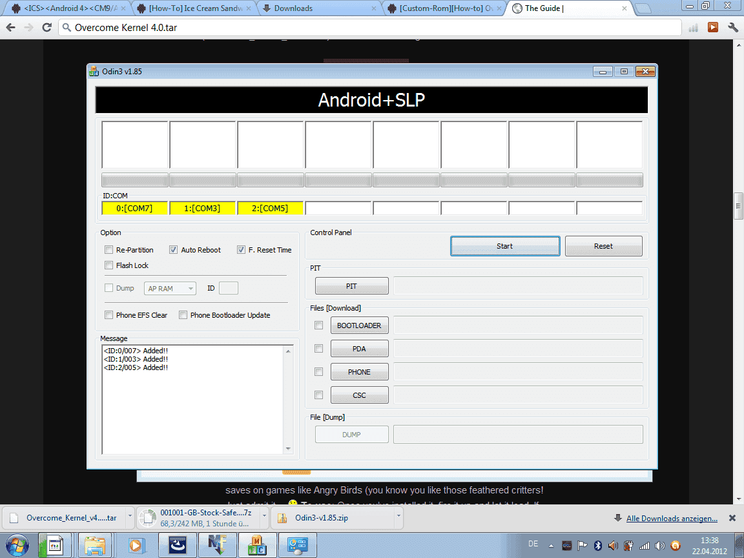Click the Message box scroll down arrow
The height and width of the screenshot is (558, 744).
click(288, 448)
